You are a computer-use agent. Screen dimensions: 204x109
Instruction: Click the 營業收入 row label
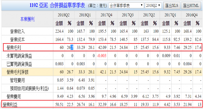[x=17, y=31]
